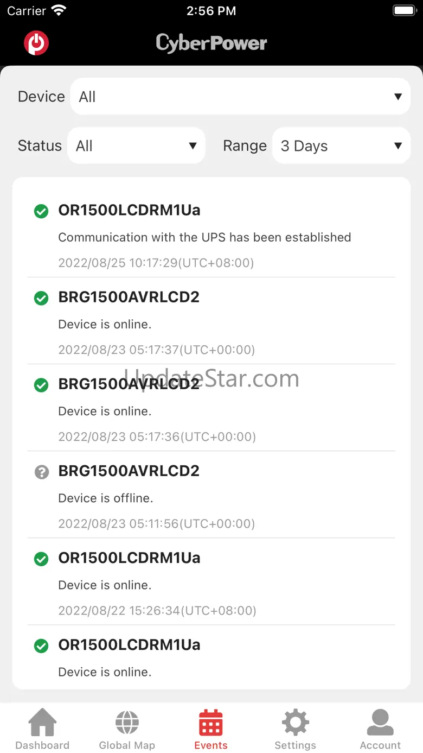This screenshot has height=753, width=423.
Task: Expand the Device dropdown
Action: [x=240, y=97]
